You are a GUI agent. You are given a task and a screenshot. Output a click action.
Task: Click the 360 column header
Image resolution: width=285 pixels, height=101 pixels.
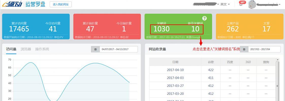pos(248,62)
